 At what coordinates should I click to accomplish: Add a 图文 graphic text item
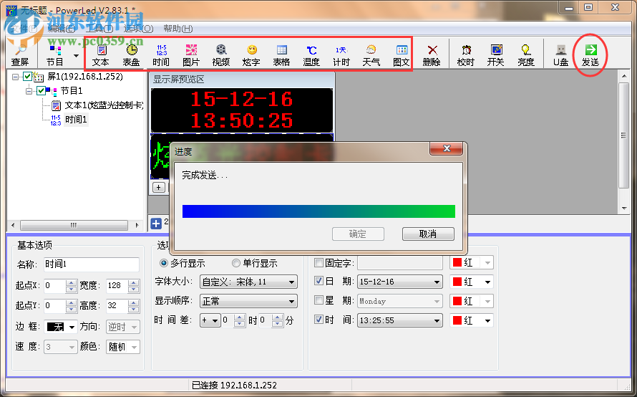click(x=402, y=55)
